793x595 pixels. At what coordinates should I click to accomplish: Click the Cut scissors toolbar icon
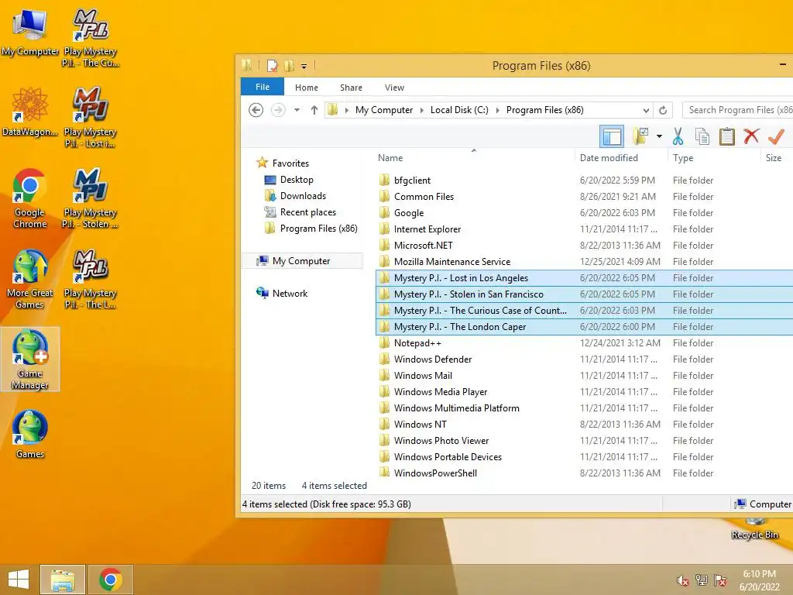coord(678,136)
